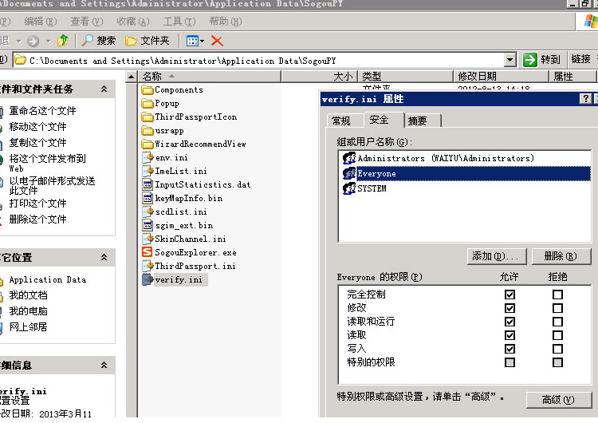Click the Add (添加) button
598x423 pixels.
[497, 256]
